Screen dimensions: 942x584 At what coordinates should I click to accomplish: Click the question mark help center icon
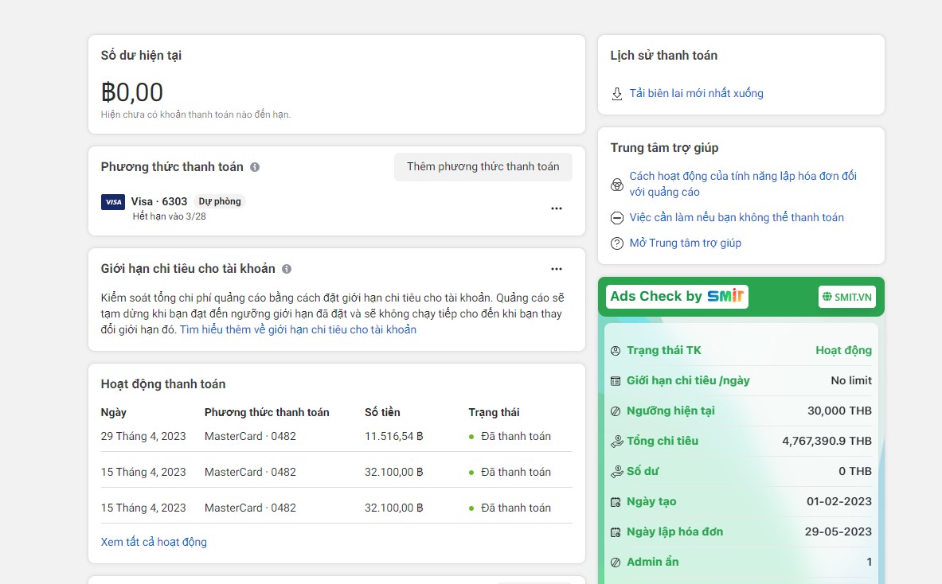[x=616, y=243]
